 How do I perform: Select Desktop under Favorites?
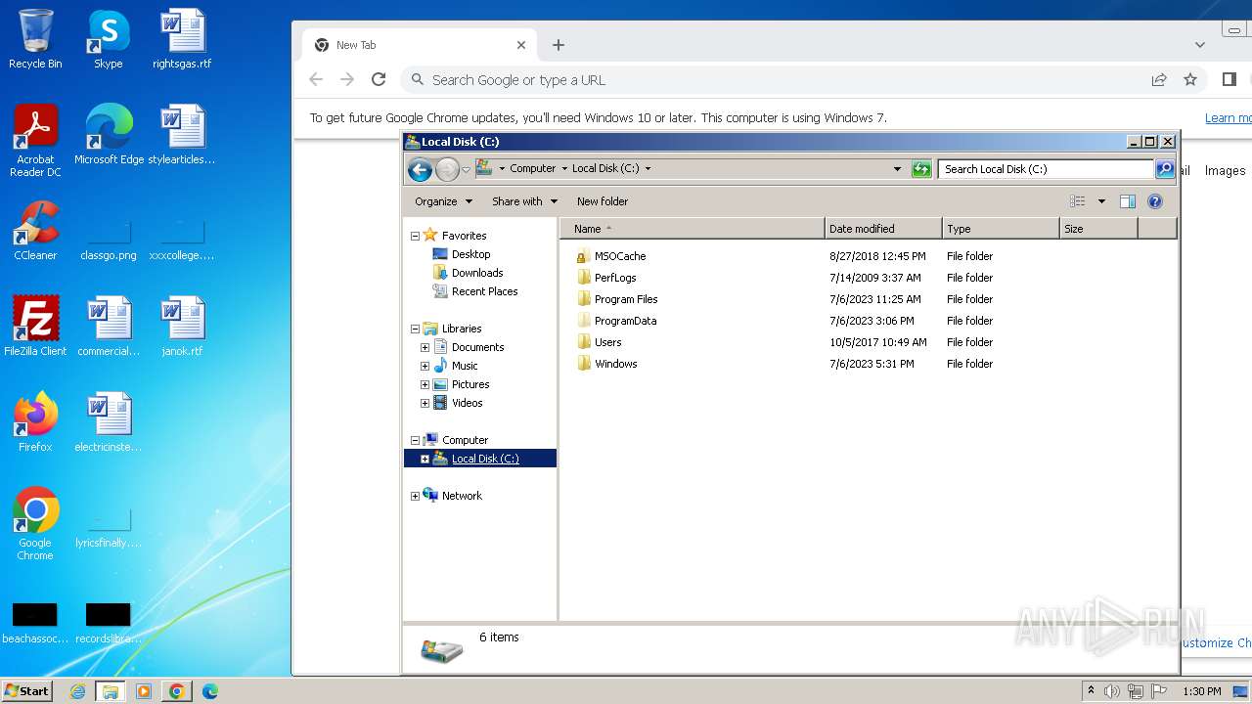click(x=470, y=254)
